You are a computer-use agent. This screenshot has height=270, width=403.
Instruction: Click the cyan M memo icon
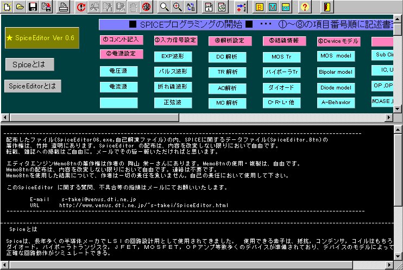coord(273,7)
